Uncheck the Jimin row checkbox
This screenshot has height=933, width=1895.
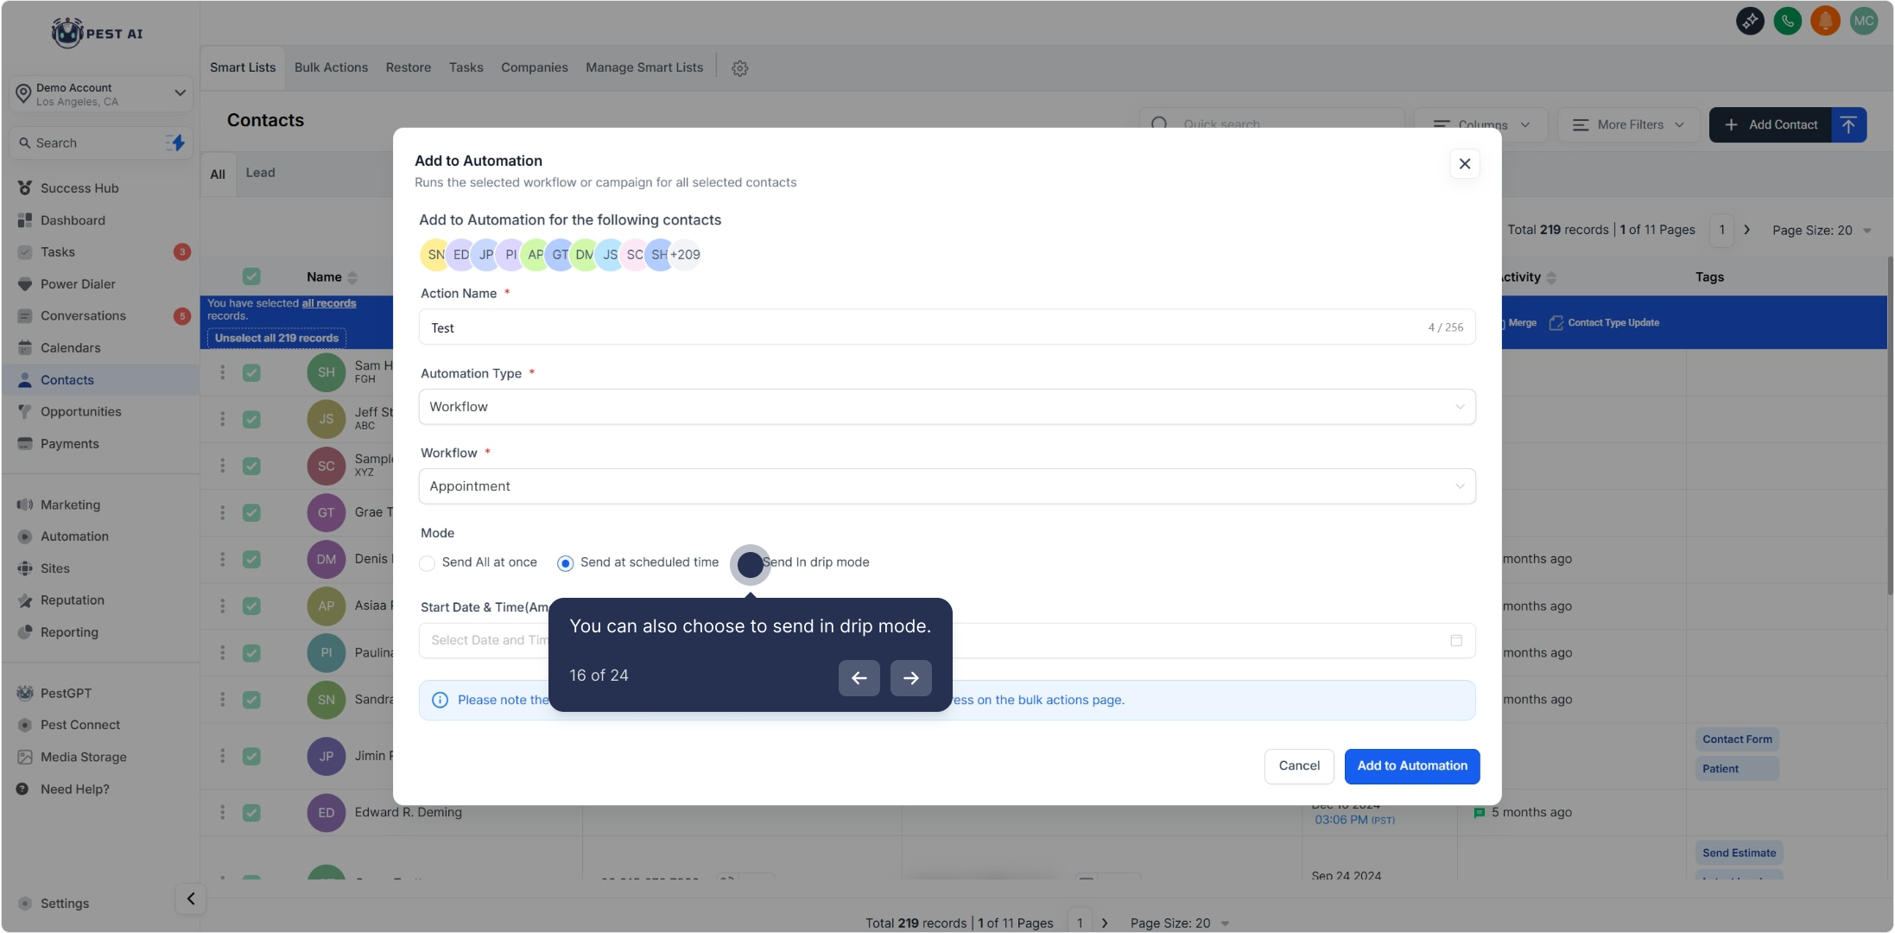[x=251, y=756]
